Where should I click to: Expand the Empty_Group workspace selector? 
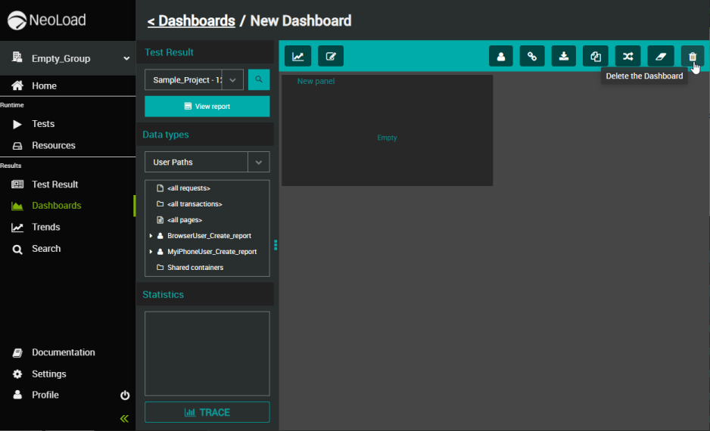pyautogui.click(x=126, y=58)
